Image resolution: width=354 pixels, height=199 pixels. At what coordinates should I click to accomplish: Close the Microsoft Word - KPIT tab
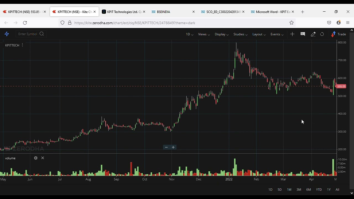tap(293, 12)
